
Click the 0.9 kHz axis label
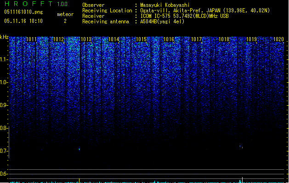click(x=4, y=105)
